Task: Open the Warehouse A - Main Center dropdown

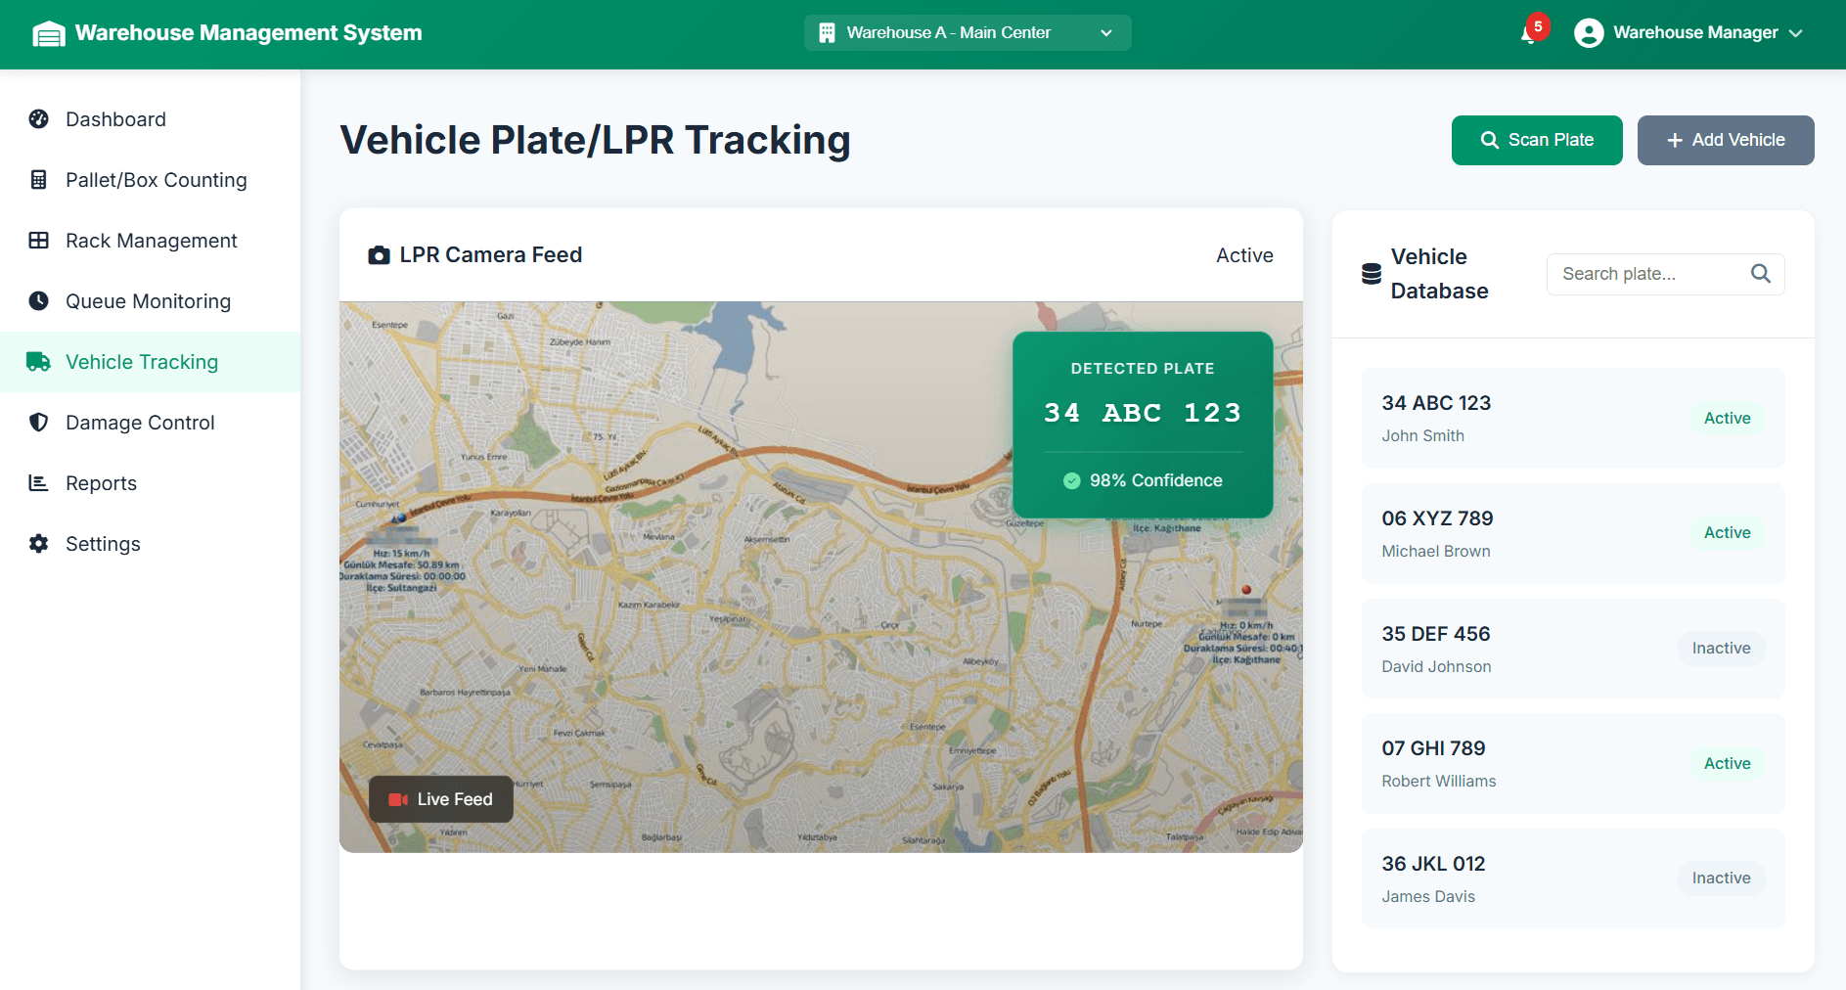Action: [966, 33]
